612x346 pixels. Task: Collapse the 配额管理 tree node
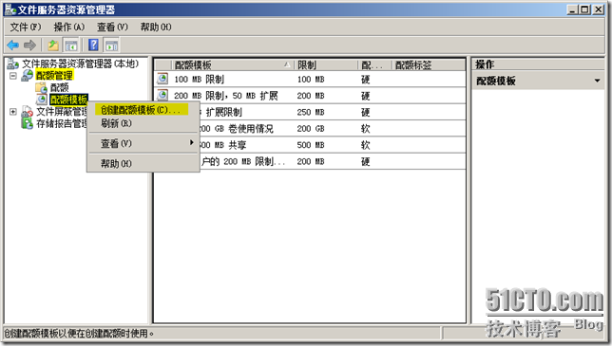point(13,76)
